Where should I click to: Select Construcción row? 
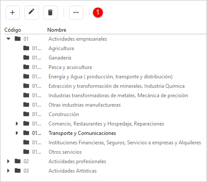point(105,114)
